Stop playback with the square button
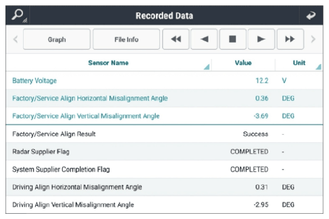 pyautogui.click(x=233, y=39)
